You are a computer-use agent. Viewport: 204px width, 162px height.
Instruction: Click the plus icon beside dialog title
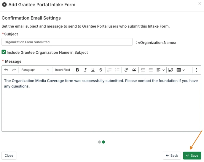4,4
